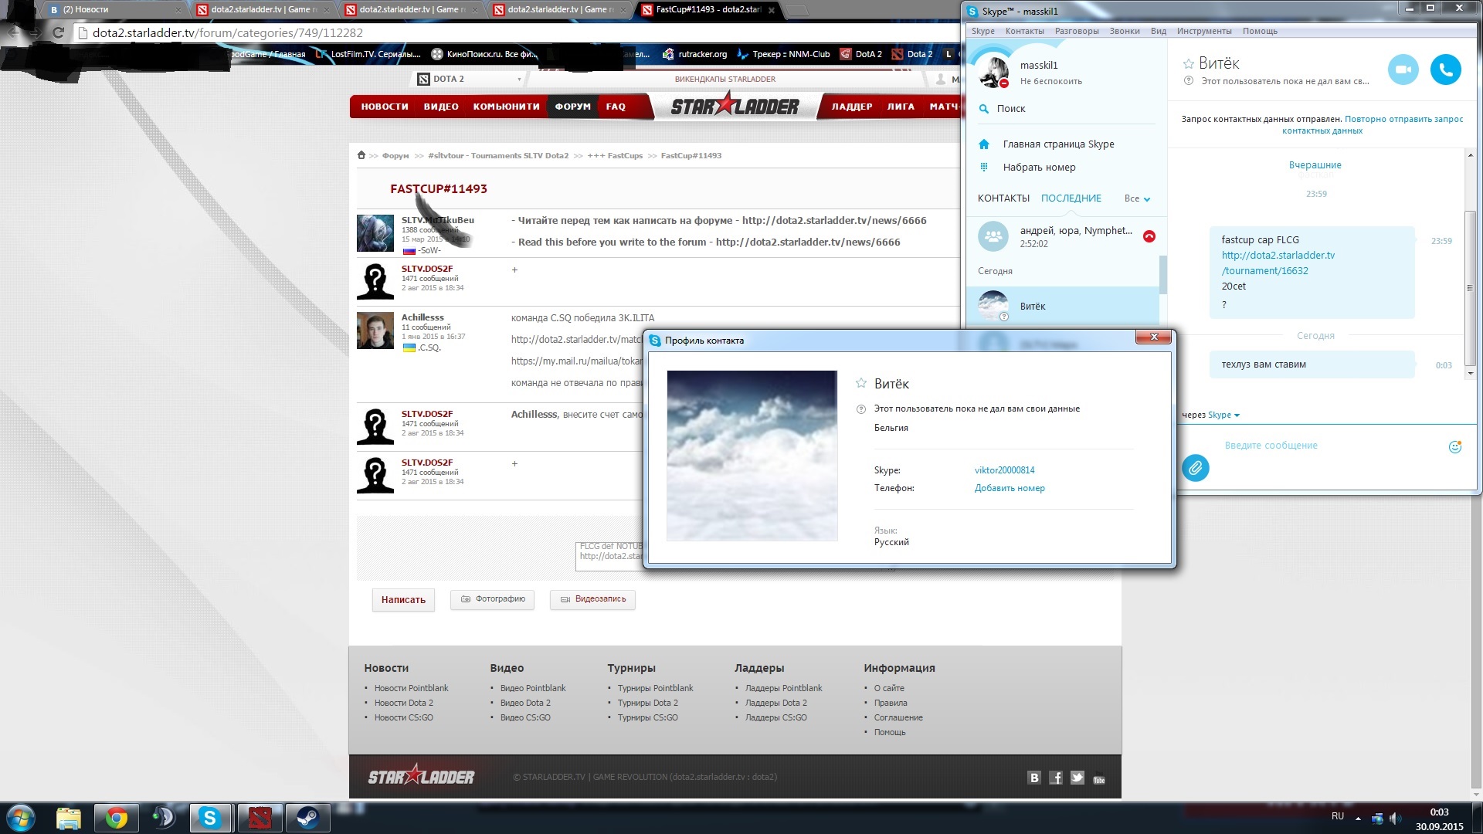Click the volume icon in system tray

click(1395, 818)
